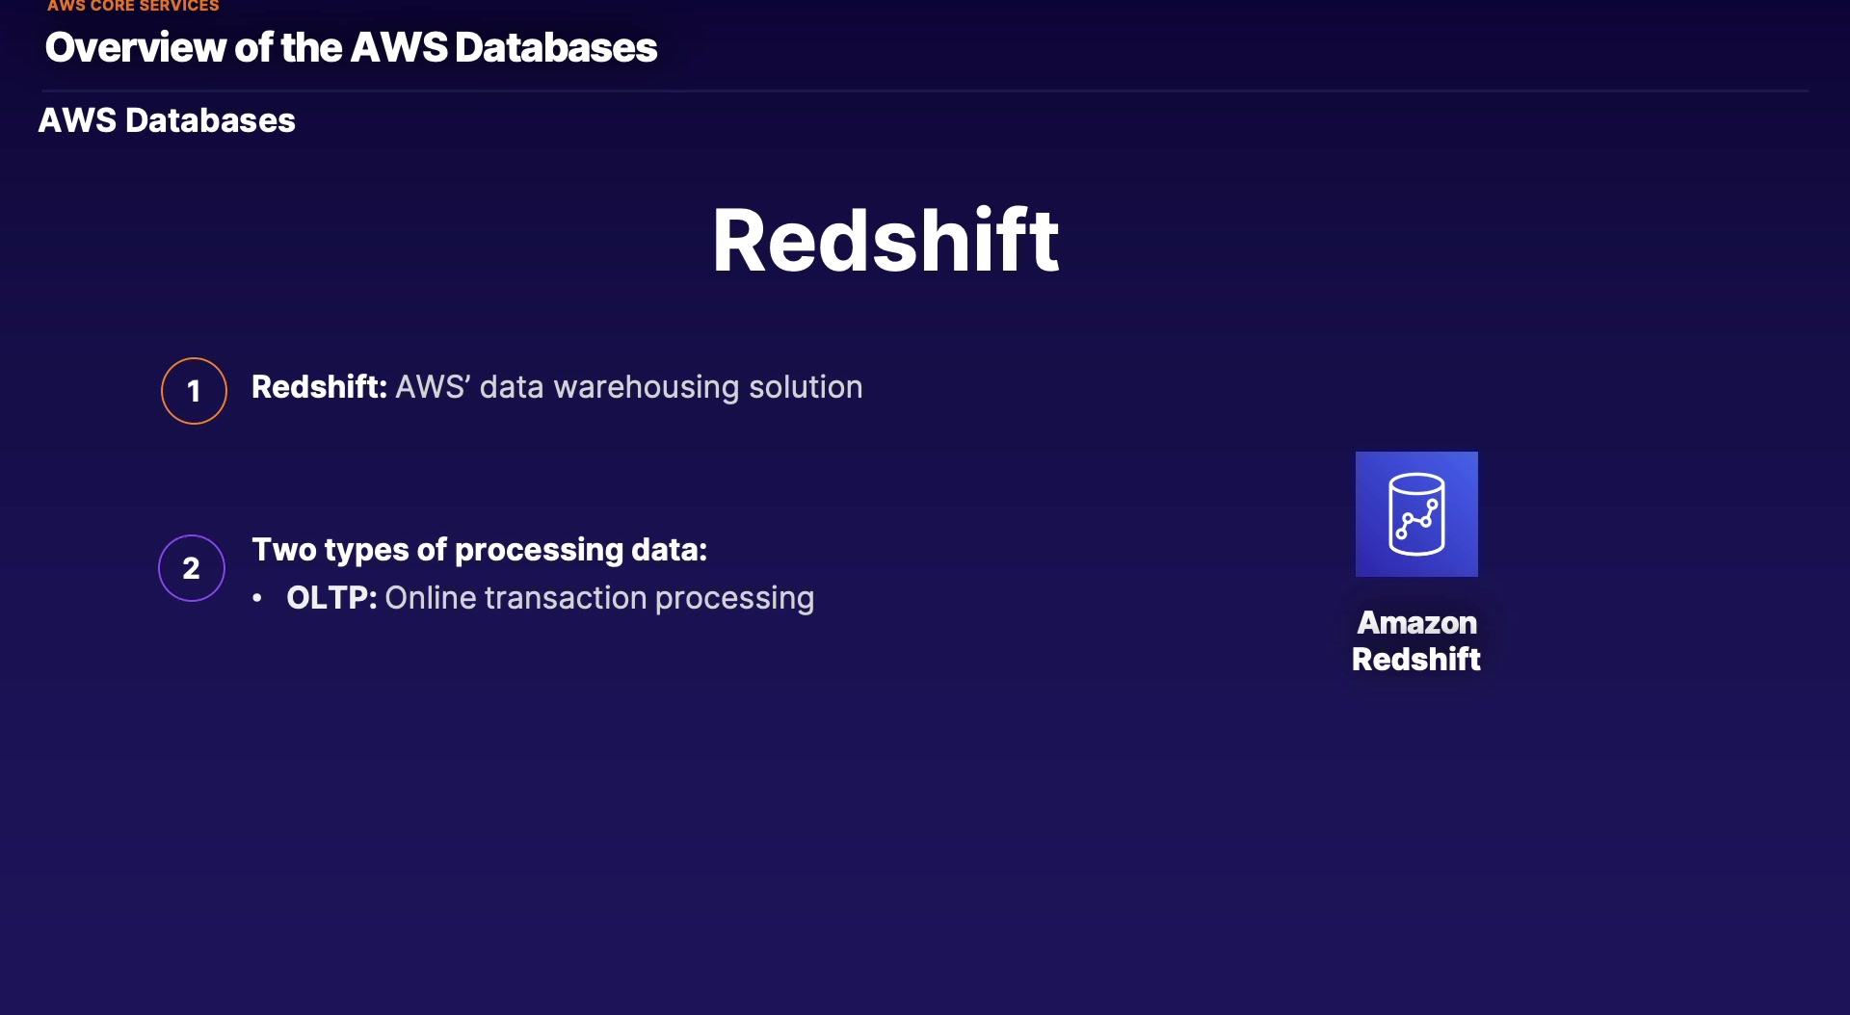Click the word "Amazon" under the icon
The image size is (1850, 1015).
click(x=1416, y=623)
